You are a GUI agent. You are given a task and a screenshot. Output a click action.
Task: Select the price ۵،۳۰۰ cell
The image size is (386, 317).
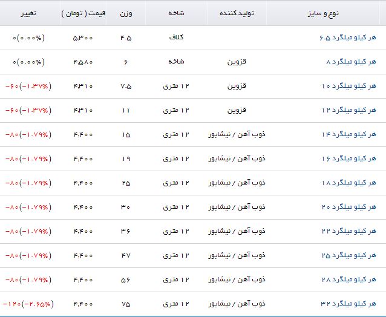(x=83, y=38)
